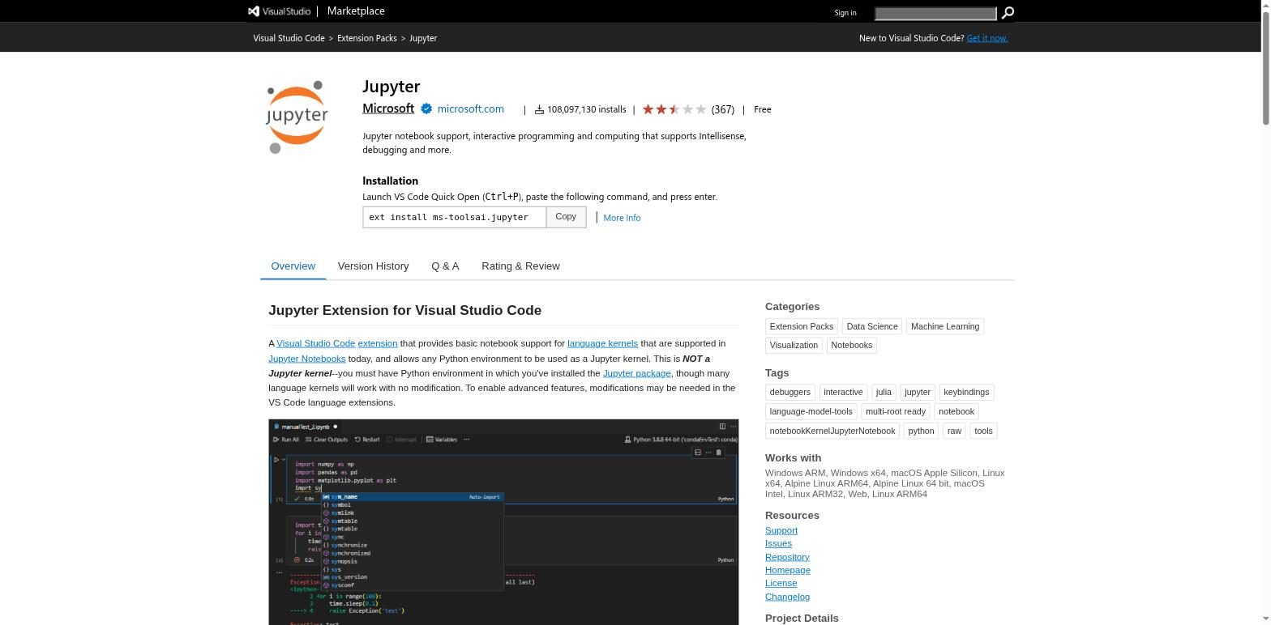Select the Extension Packs category
Image resolution: width=1271 pixels, height=625 pixels.
802,326
